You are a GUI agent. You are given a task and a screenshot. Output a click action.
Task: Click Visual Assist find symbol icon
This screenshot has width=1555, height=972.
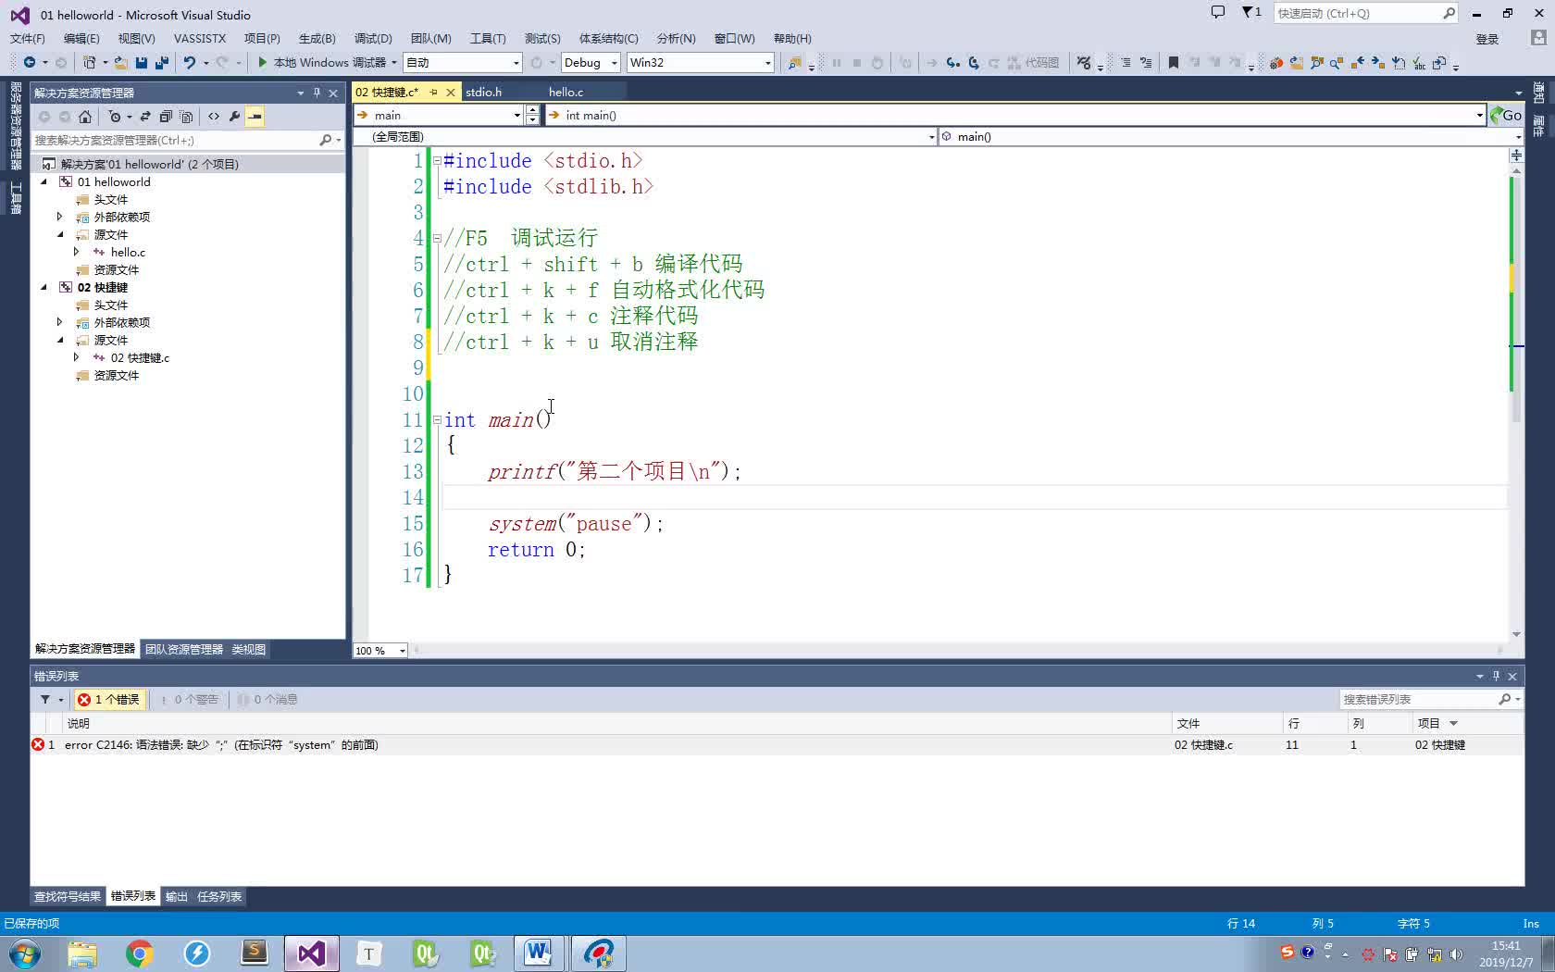tap(1316, 62)
